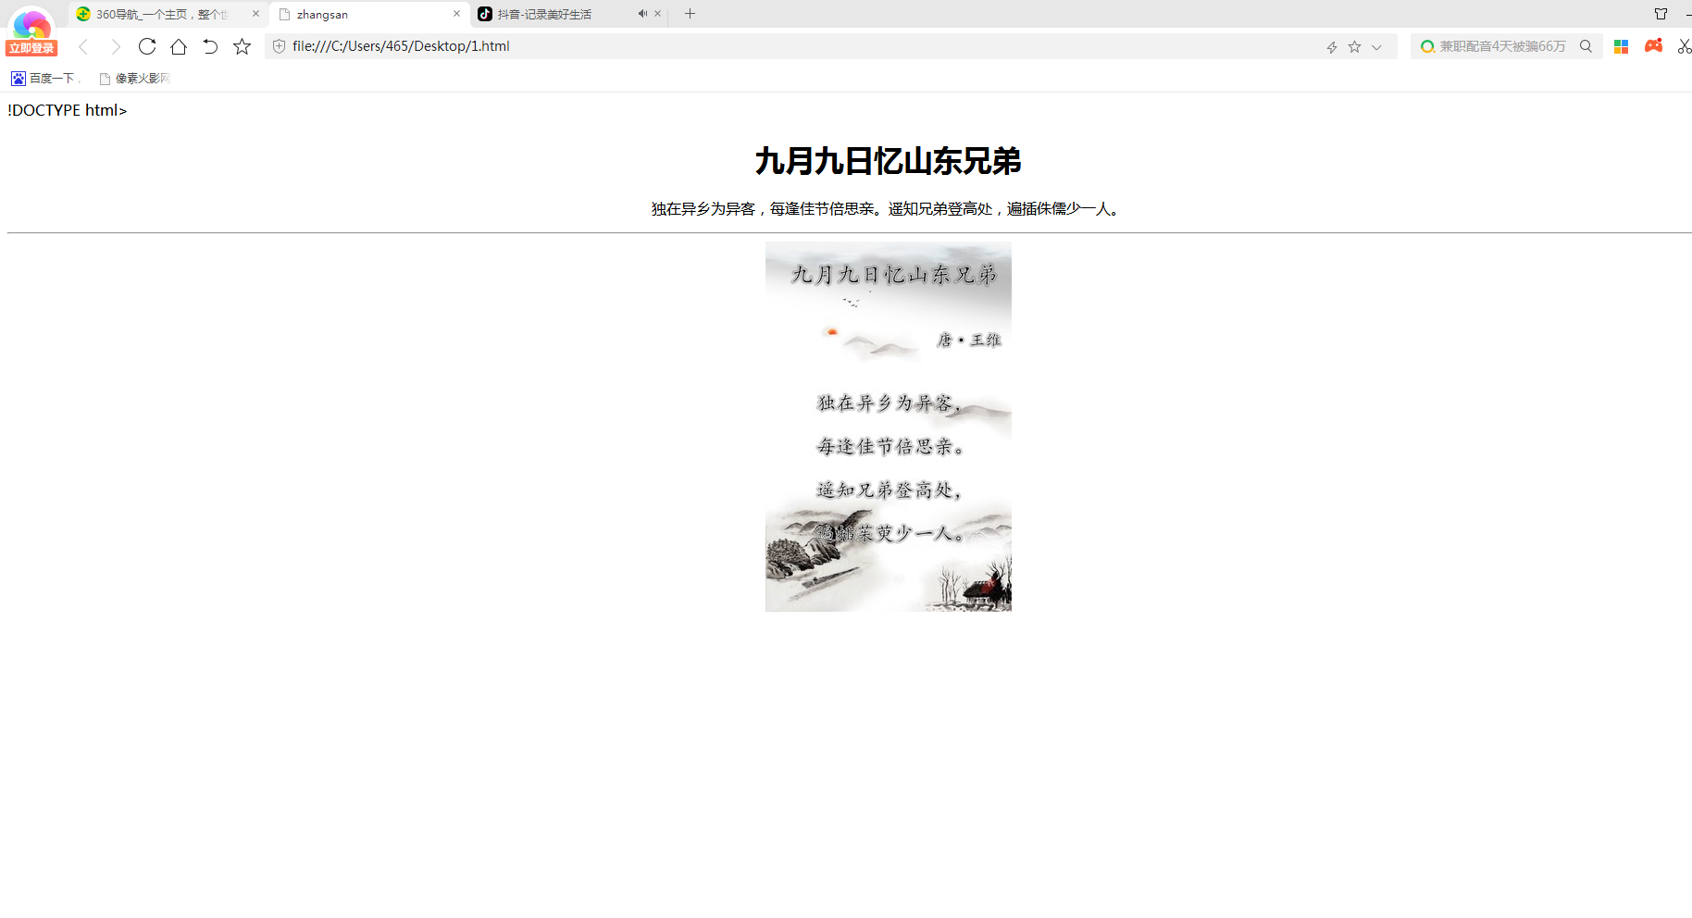Screen dimensions: 1692x918
Task: Open a new tab with plus button
Action: coord(690,14)
